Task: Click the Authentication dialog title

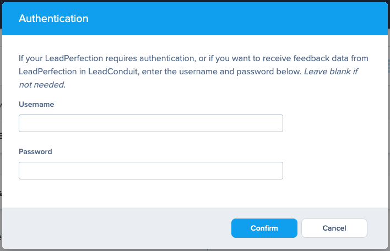Action: [53, 19]
